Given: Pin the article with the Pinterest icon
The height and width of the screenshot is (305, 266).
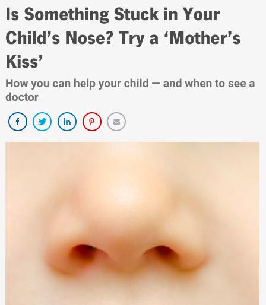Looking at the screenshot, I should (92, 122).
